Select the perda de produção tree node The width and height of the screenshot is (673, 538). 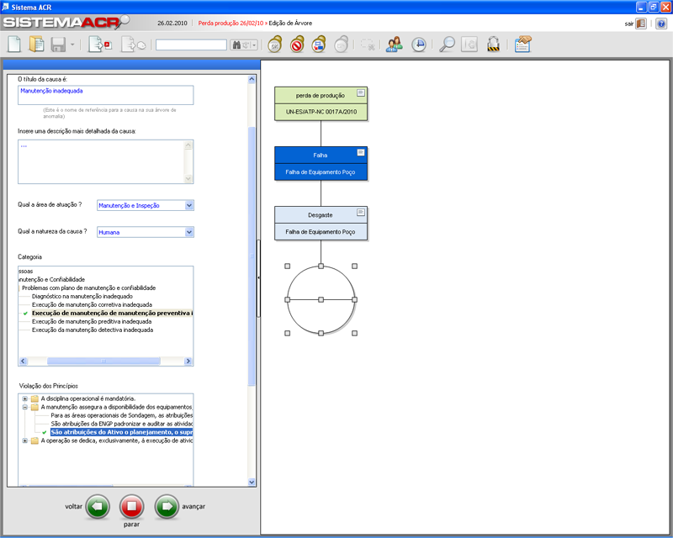(321, 104)
